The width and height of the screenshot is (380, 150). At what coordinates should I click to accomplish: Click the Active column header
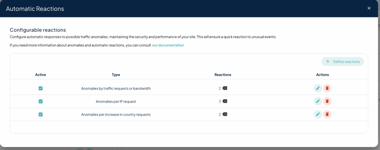tap(40, 75)
